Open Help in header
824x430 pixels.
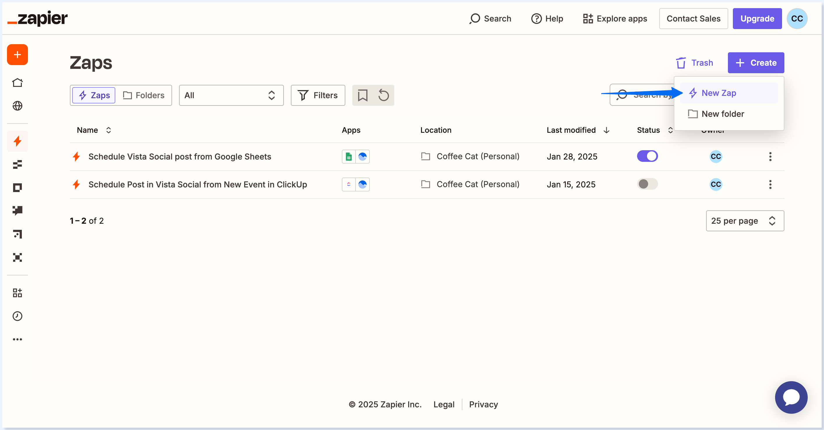(547, 19)
